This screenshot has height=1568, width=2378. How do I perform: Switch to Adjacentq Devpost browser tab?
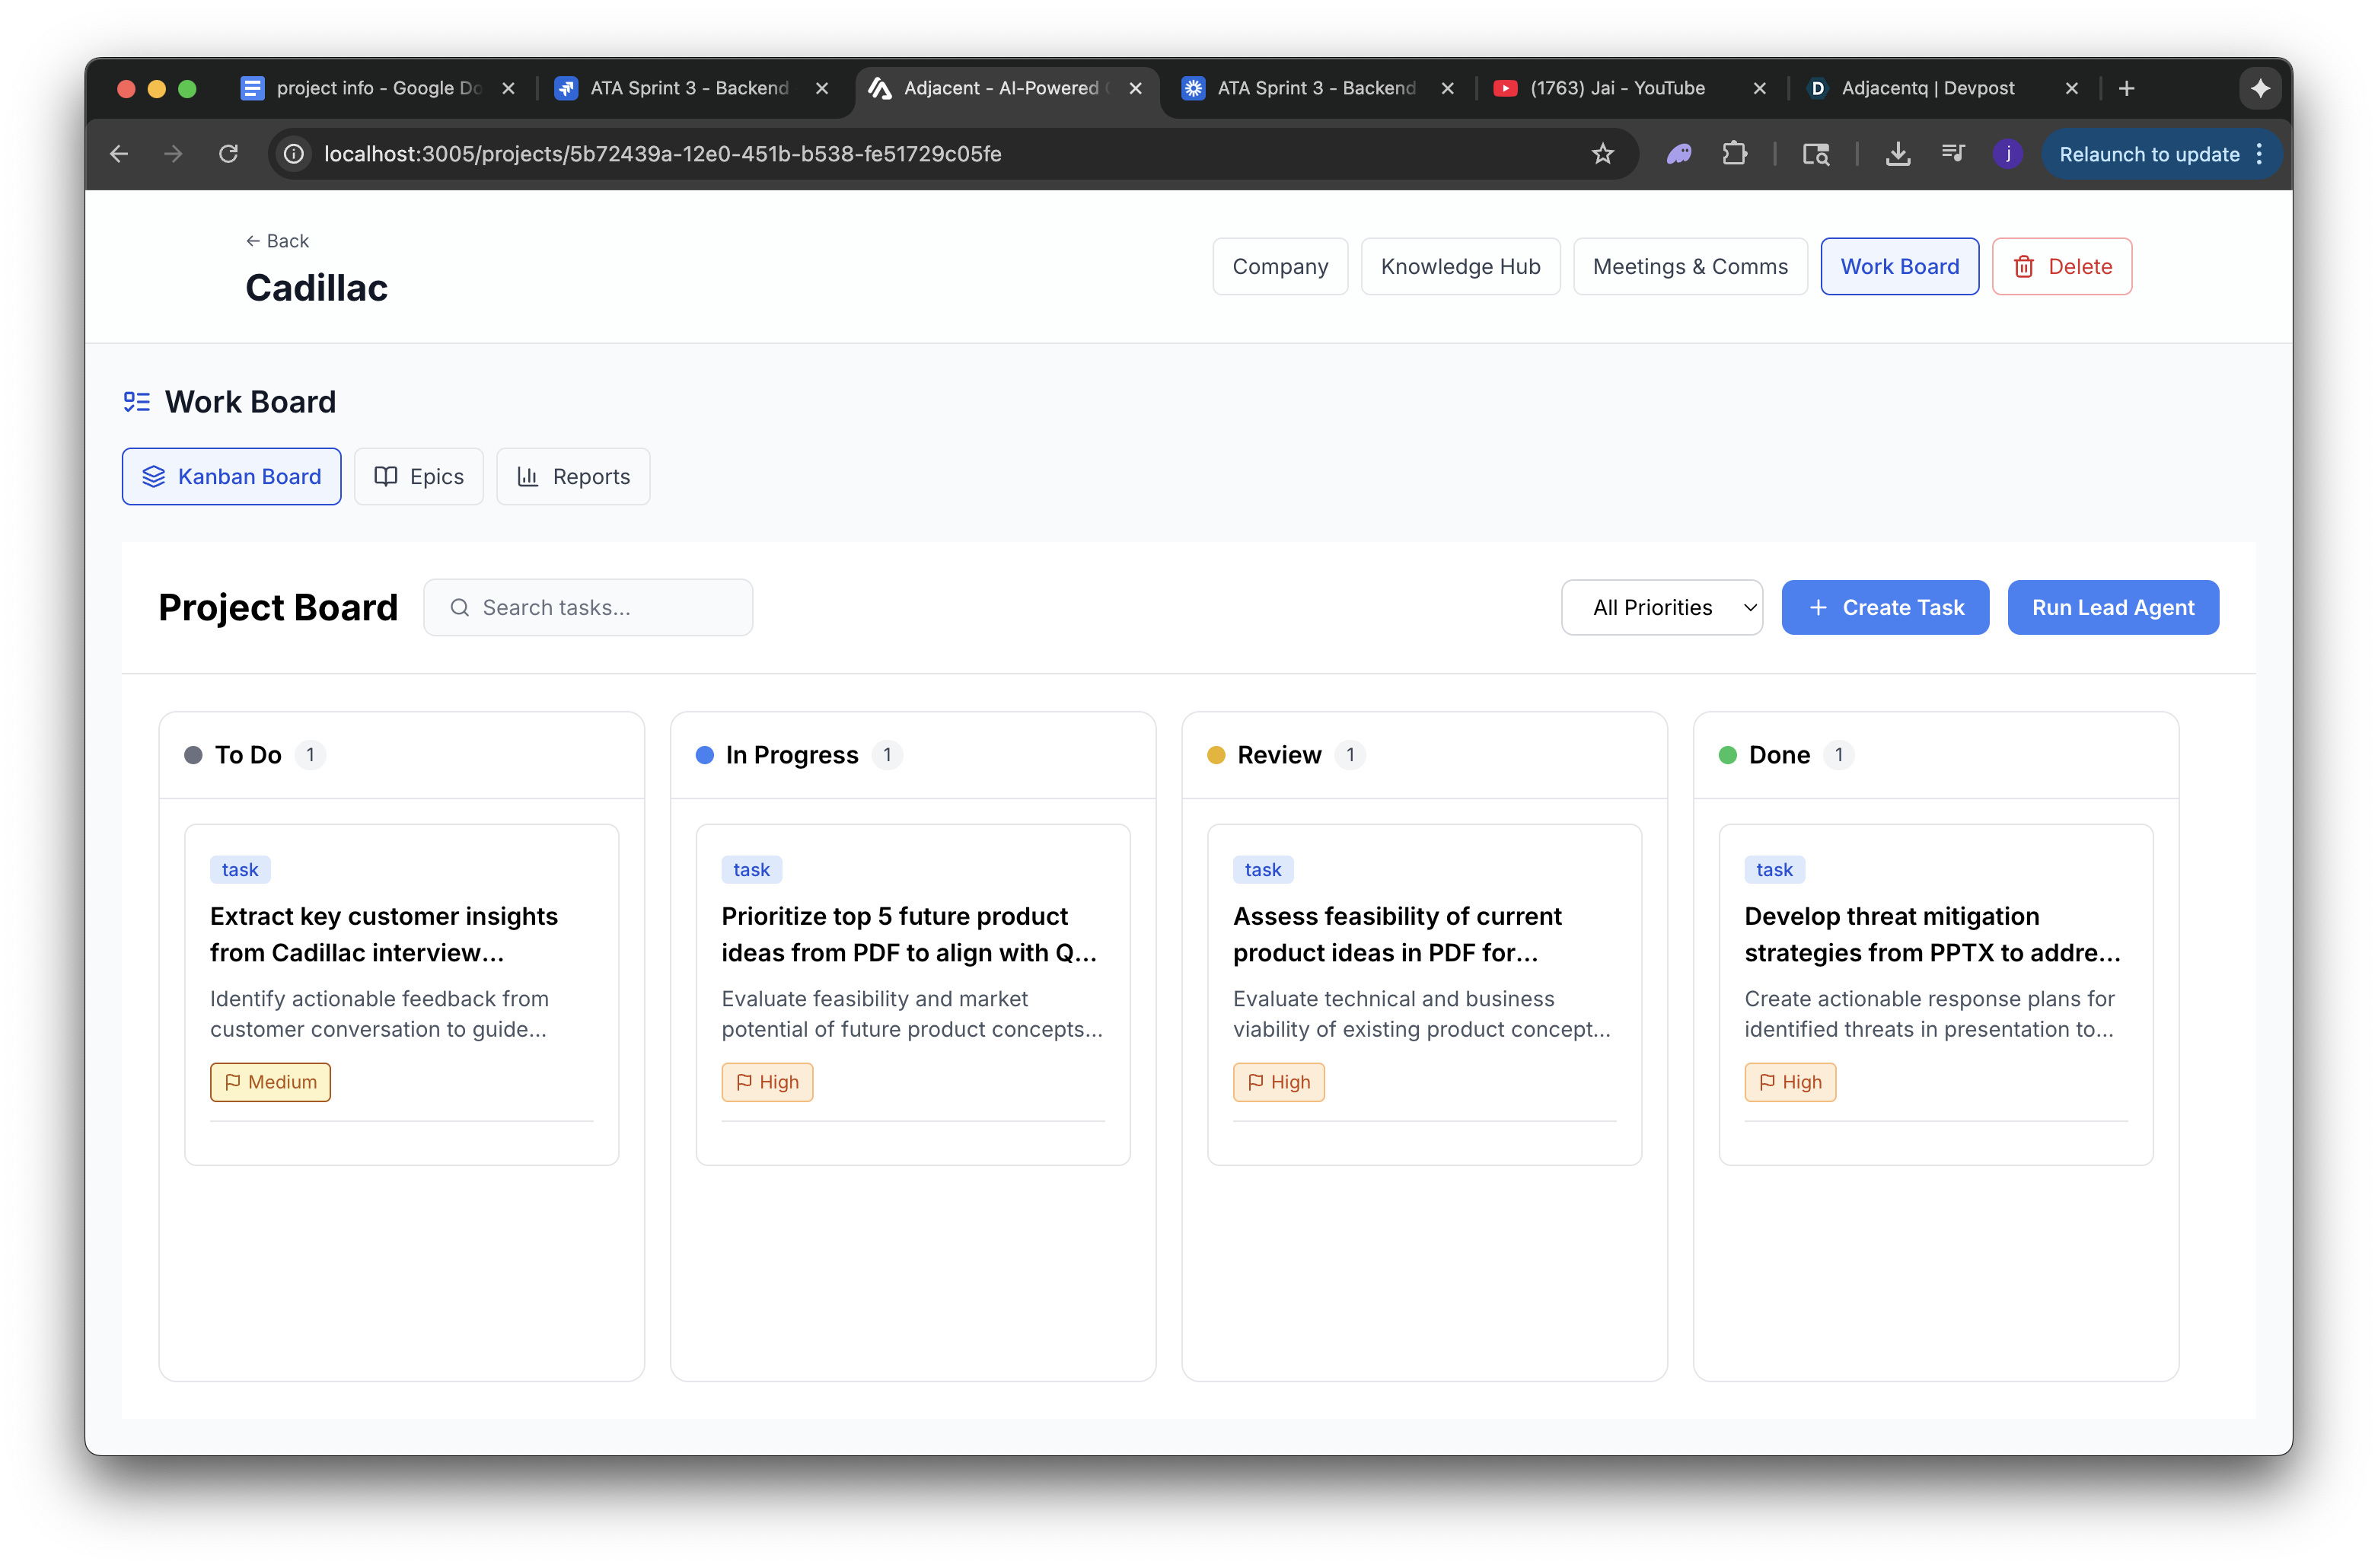pyautogui.click(x=1927, y=88)
